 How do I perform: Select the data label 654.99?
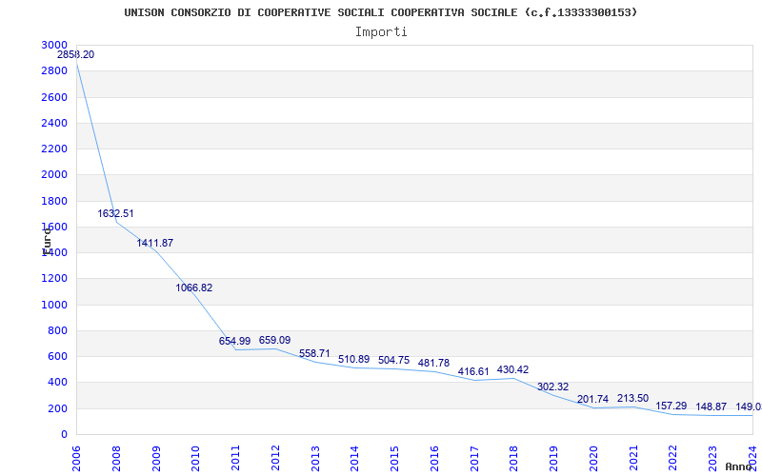(234, 342)
